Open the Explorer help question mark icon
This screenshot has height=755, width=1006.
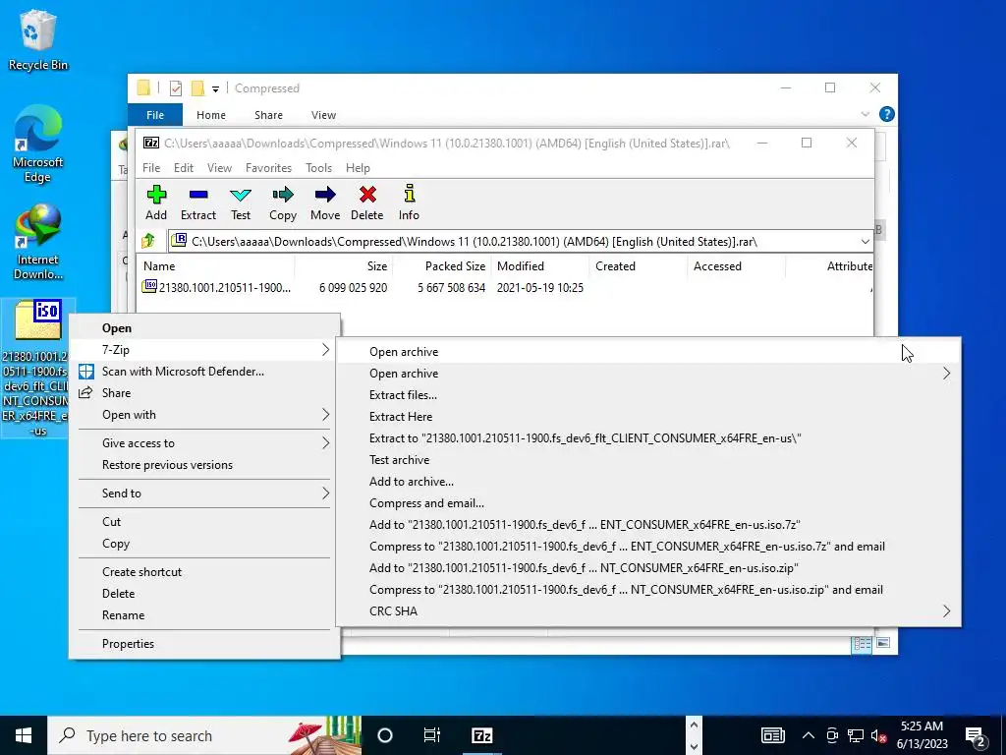point(887,114)
